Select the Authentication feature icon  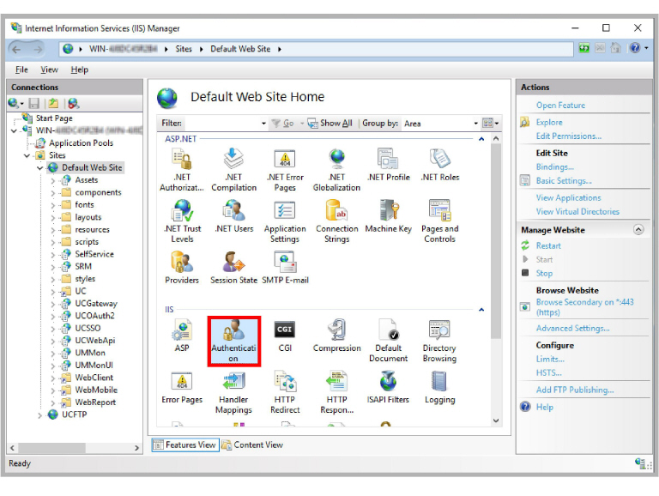(x=233, y=341)
